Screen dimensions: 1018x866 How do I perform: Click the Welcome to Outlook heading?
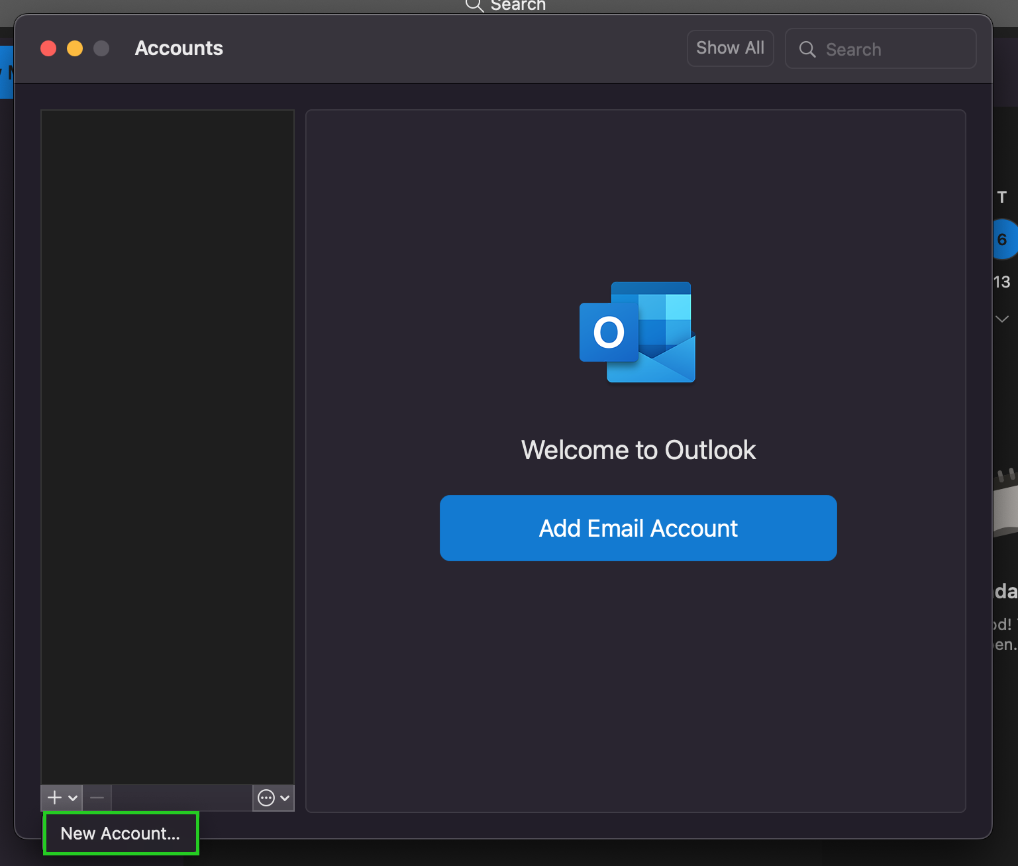click(x=638, y=450)
